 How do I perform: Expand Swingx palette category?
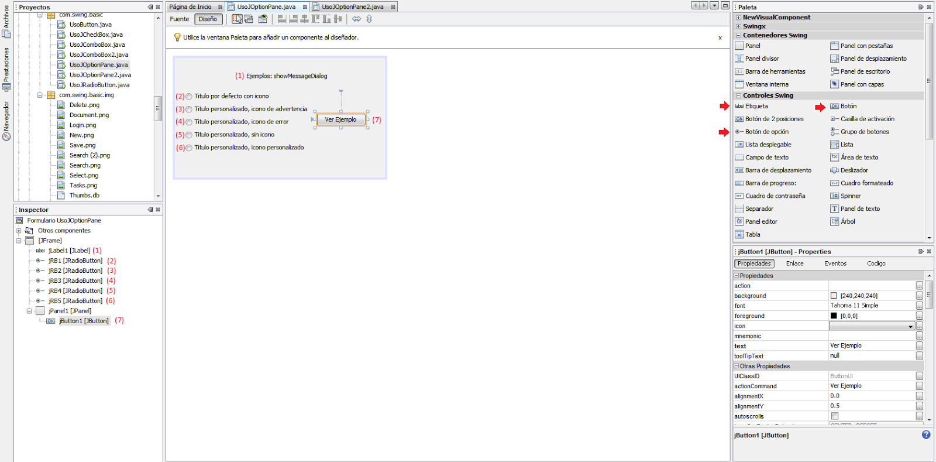[x=738, y=26]
